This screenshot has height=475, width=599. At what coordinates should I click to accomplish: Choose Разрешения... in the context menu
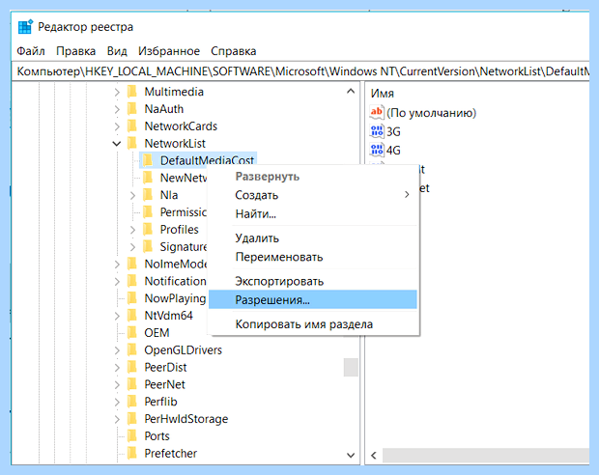coord(312,299)
